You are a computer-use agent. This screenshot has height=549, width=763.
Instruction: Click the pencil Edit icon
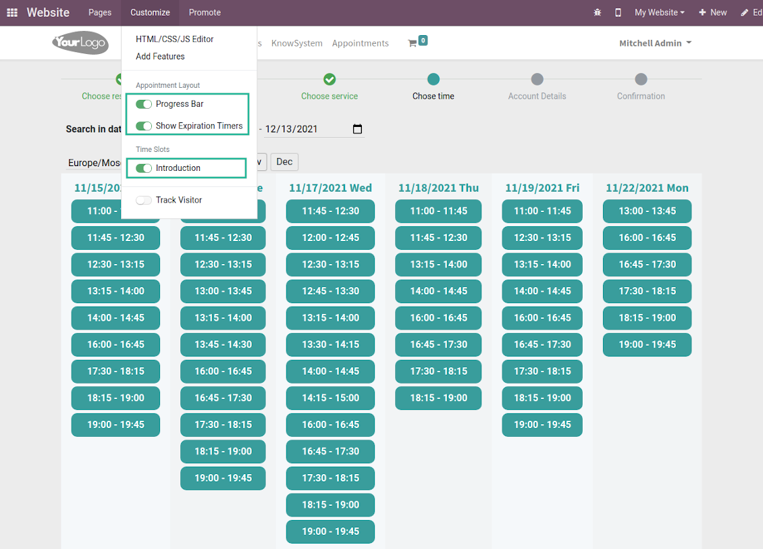click(745, 13)
